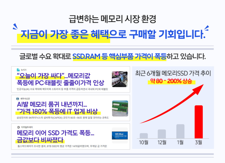Viewport: 225px width, 163px height.
Task: Click the 디지털투데이 D logo icon
Action: [19, 127]
